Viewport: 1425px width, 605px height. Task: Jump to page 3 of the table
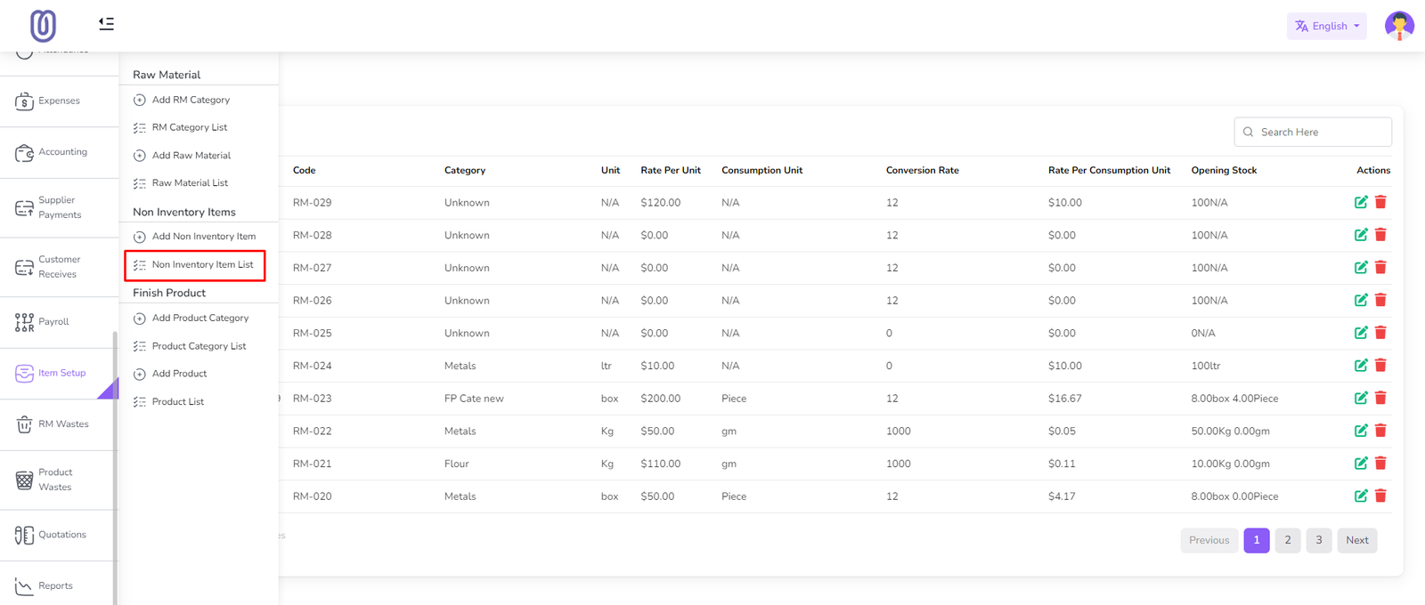1318,540
